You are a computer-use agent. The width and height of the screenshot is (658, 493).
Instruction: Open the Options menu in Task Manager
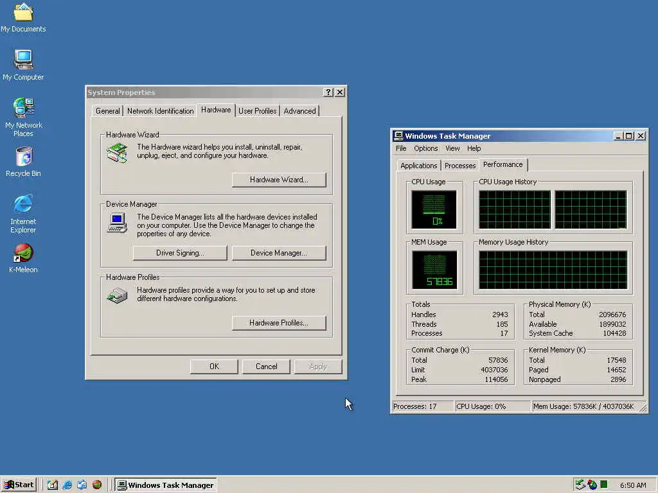tap(425, 148)
